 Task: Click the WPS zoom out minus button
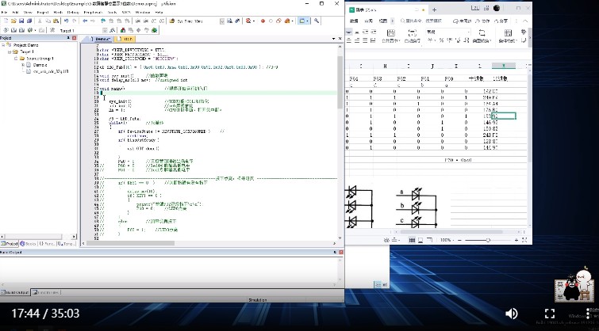pyautogui.click(x=459, y=240)
